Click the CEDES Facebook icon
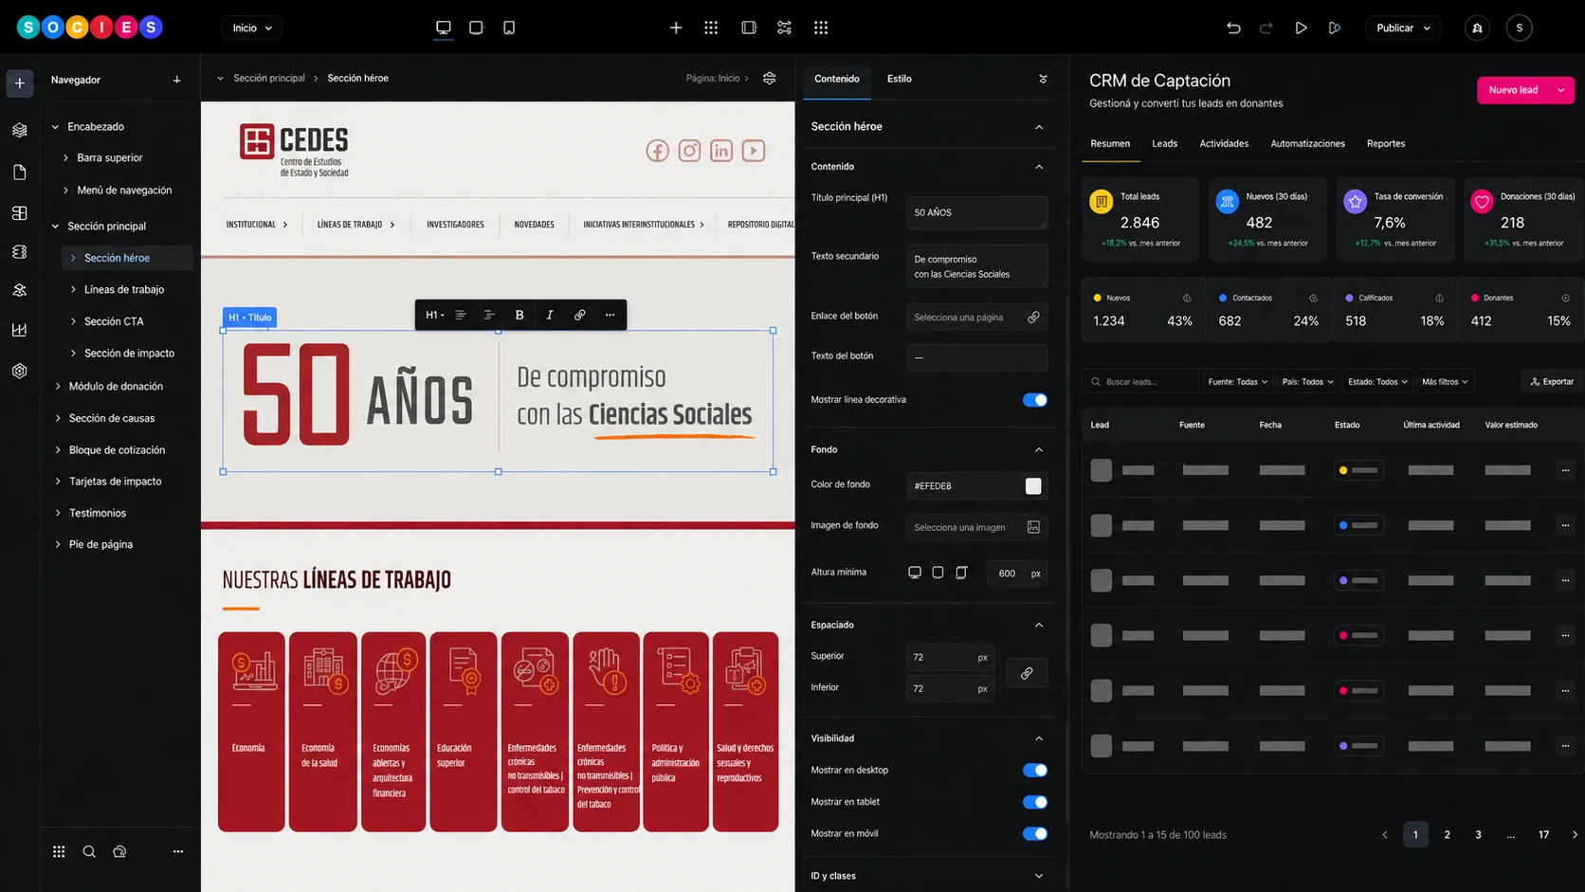The height and width of the screenshot is (892, 1585). click(657, 151)
